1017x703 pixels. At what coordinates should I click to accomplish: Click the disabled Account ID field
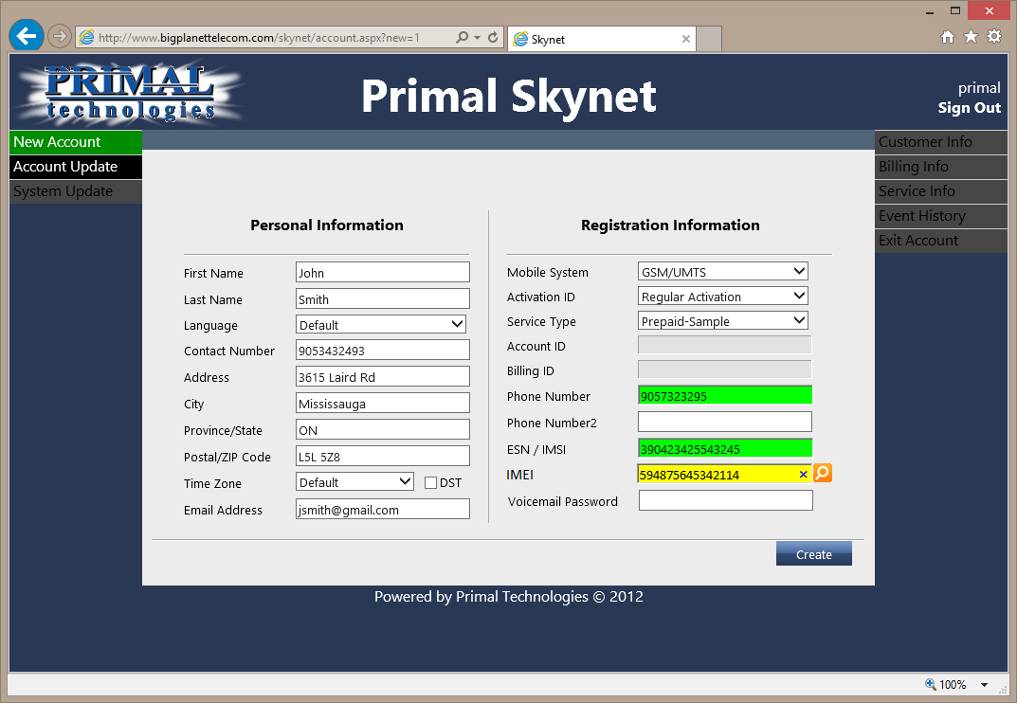(724, 345)
